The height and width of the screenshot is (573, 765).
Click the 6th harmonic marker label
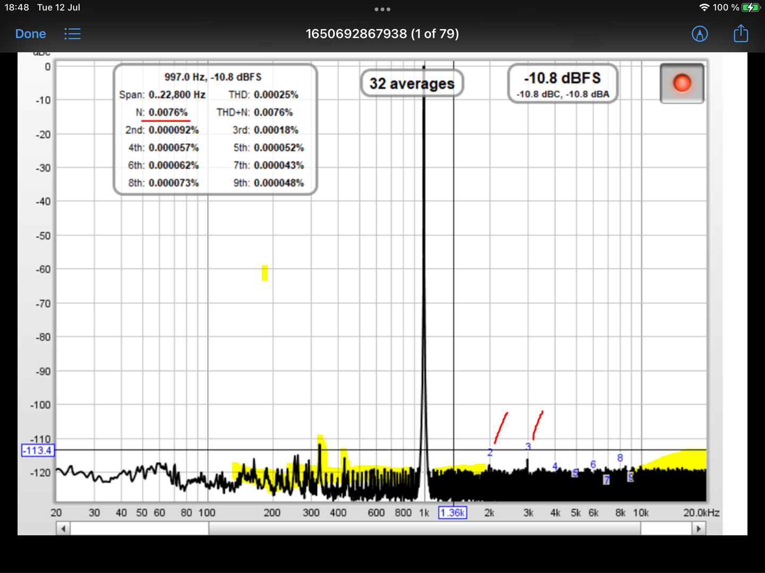pyautogui.click(x=593, y=464)
